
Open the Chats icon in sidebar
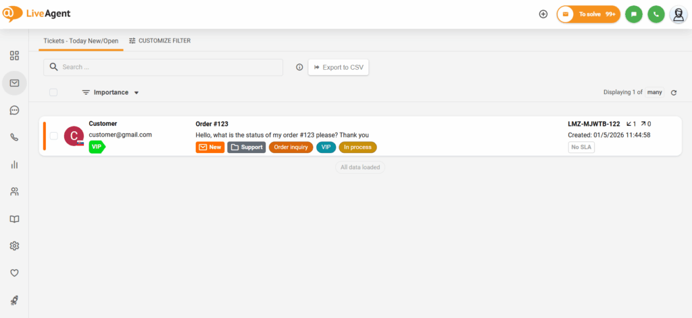pos(14,110)
